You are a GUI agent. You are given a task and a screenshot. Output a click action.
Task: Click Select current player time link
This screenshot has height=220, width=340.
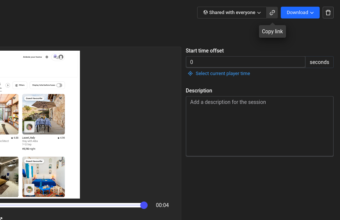coord(223,74)
